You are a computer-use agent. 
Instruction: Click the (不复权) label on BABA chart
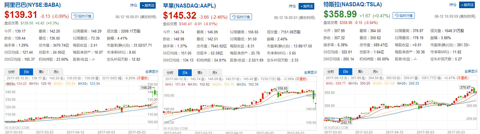coord(143,78)
